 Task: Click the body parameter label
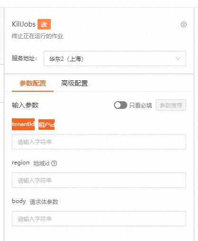[x=19, y=201]
